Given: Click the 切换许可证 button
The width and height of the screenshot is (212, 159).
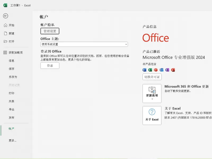Looking at the screenshot, I should point(152,77).
